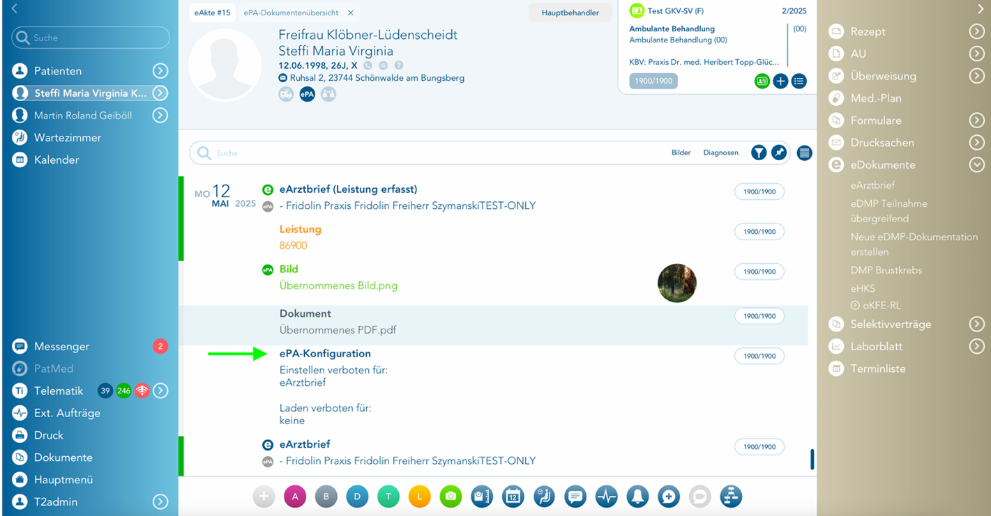The height and width of the screenshot is (516, 991).
Task: Switch to the ePA-Dokumentenübersicht tab
Action: point(291,13)
